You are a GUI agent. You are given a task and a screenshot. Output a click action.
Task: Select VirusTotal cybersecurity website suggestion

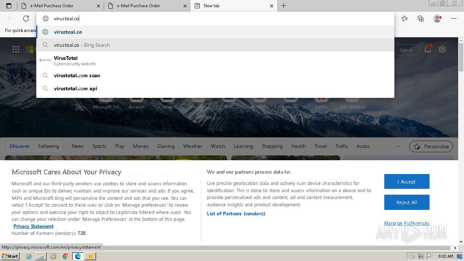pyautogui.click(x=215, y=61)
